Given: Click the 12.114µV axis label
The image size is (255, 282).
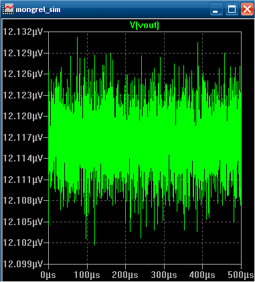Looking at the screenshot, I should pyautogui.click(x=23, y=158).
